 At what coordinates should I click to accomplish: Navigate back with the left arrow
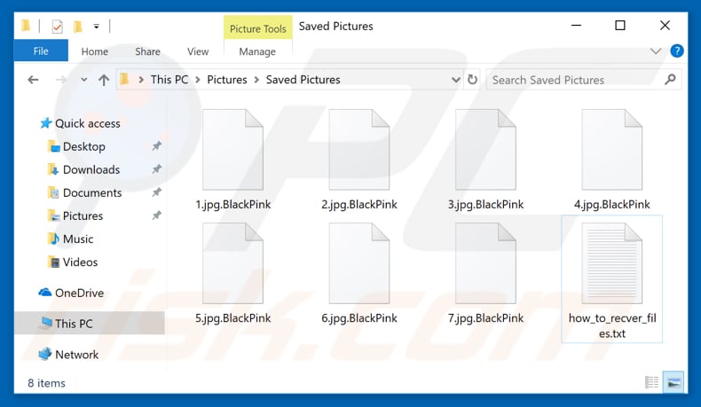[34, 80]
